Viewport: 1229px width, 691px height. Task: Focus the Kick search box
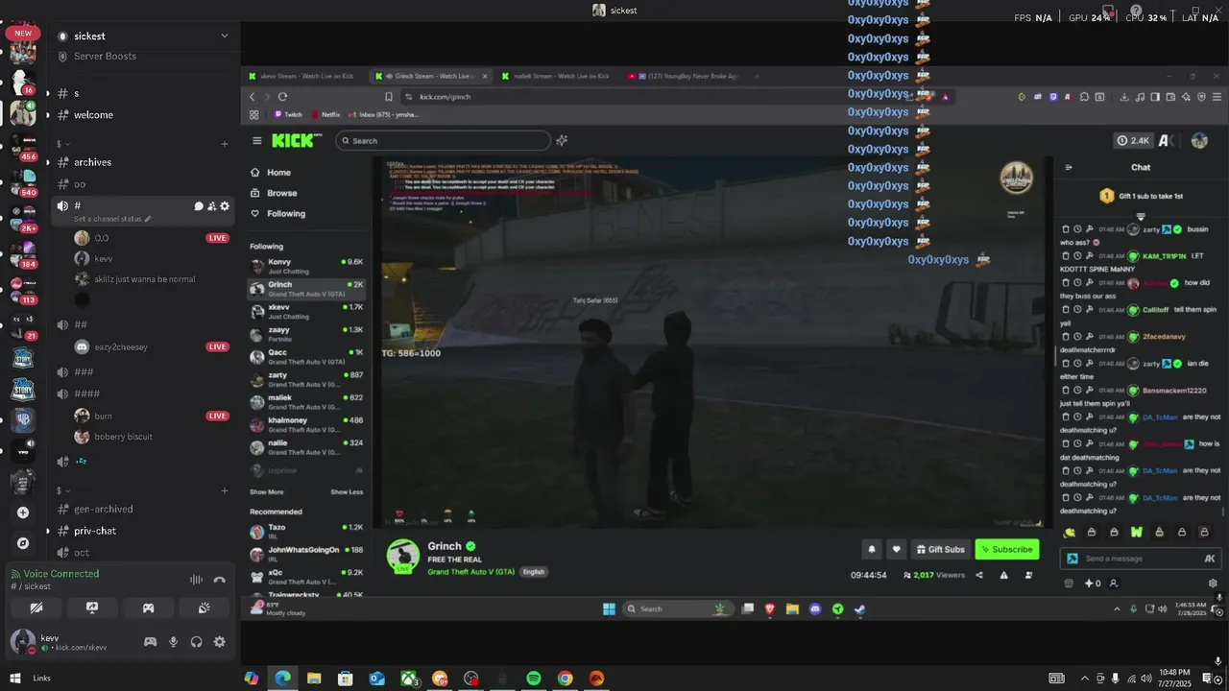pyautogui.click(x=443, y=140)
